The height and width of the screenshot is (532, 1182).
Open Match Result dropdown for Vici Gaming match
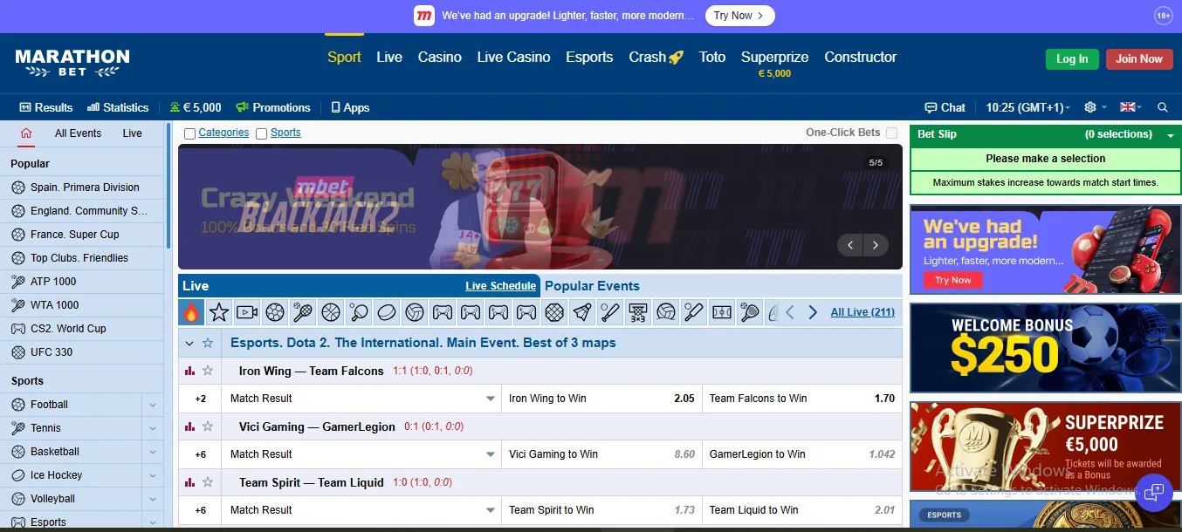361,454
